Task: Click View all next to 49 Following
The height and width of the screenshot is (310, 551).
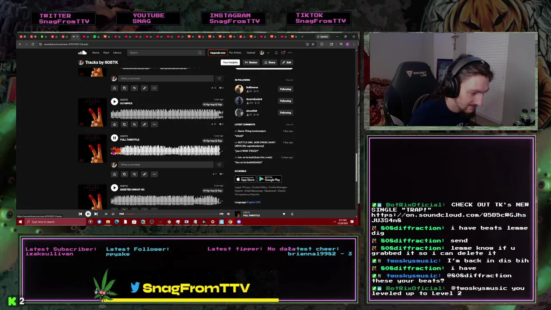Action: point(289,80)
